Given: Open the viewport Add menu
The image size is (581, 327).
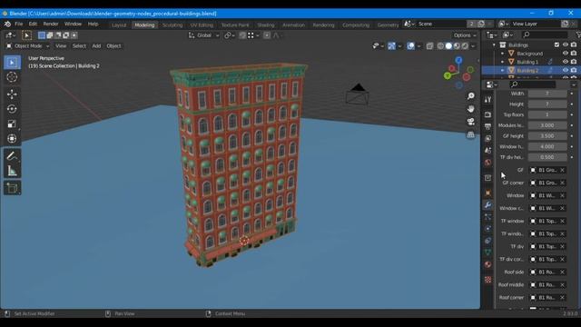Looking at the screenshot, I should [96, 46].
